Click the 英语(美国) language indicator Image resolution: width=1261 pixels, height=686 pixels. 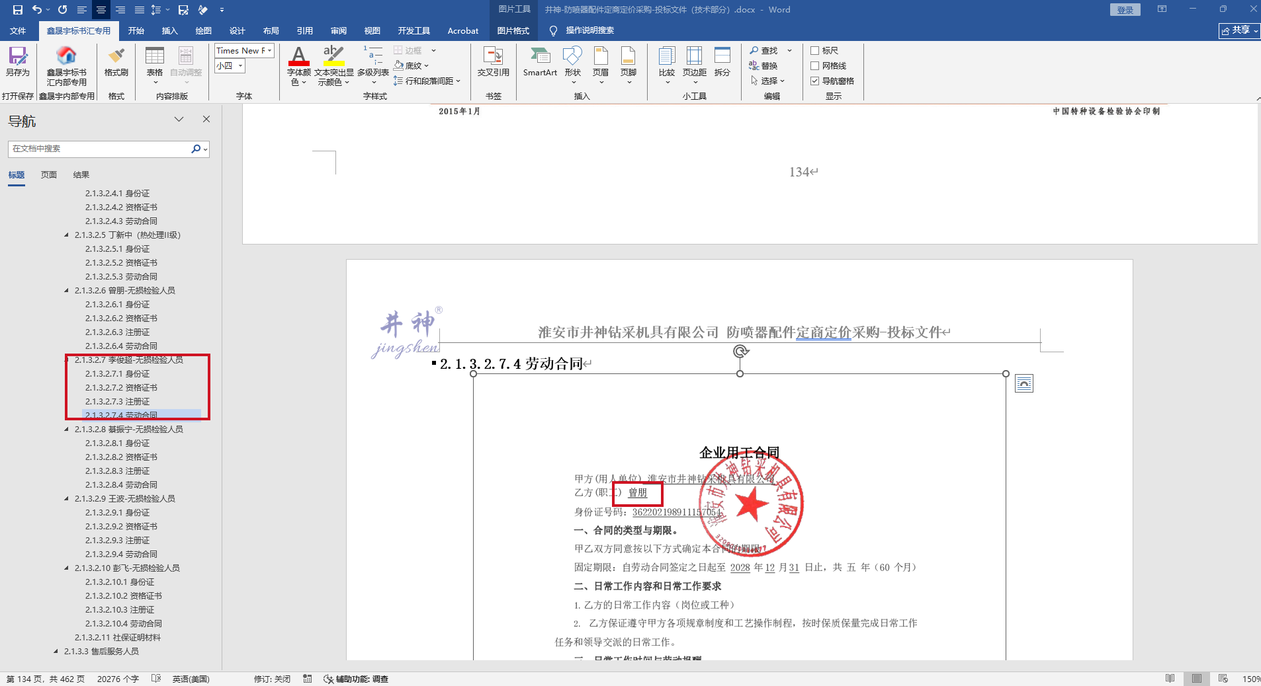click(x=191, y=679)
